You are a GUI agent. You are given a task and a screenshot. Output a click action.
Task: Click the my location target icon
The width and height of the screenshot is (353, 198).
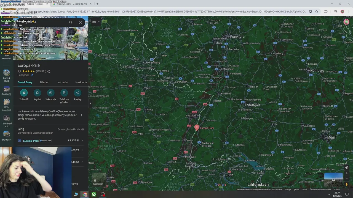[347, 167]
